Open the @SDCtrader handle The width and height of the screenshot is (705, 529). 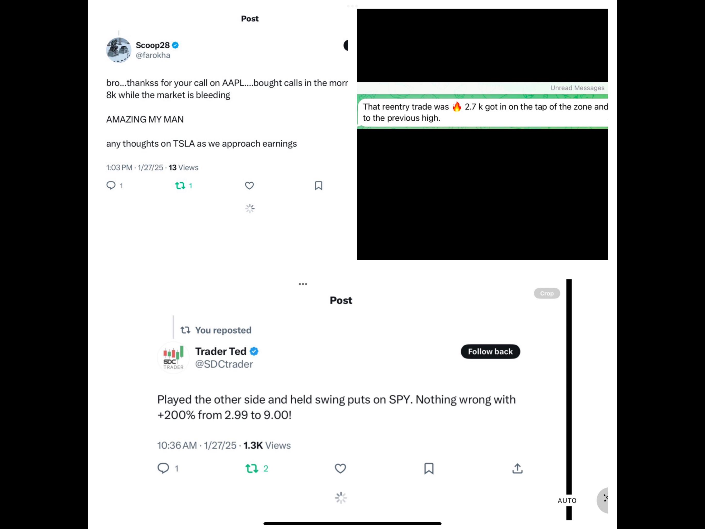click(224, 364)
